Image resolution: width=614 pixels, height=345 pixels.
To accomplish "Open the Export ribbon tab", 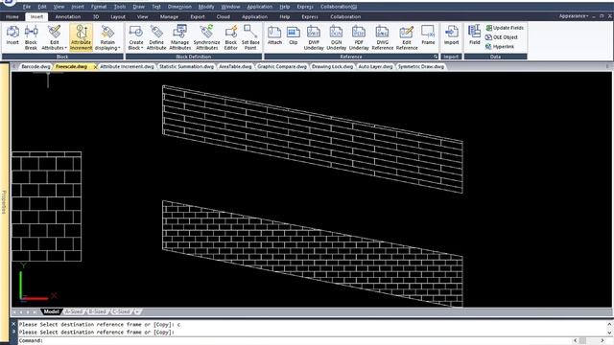I will click(x=198, y=17).
